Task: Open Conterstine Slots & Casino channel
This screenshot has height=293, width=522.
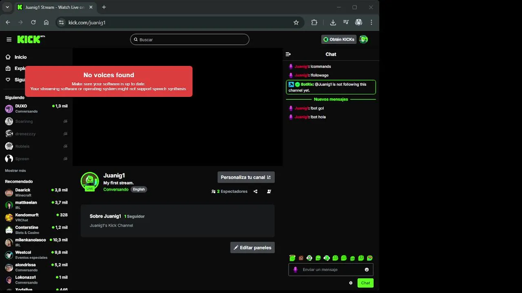Action: [x=36, y=230]
